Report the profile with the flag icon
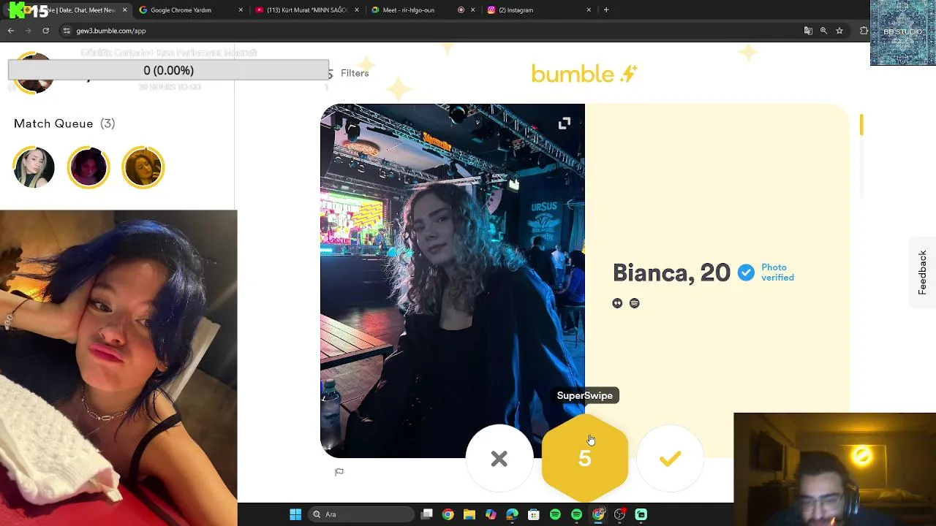The height and width of the screenshot is (526, 936). pyautogui.click(x=339, y=472)
